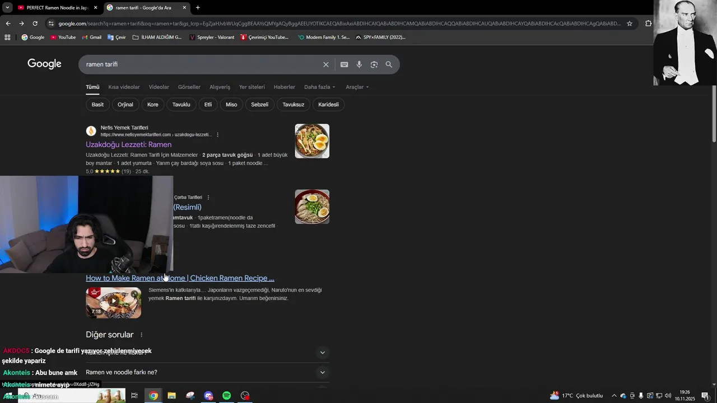Open Google Lens image search
This screenshot has height=403, width=717.
(374, 64)
